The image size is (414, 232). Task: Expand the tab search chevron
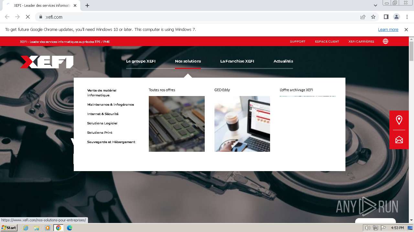[x=376, y=5]
